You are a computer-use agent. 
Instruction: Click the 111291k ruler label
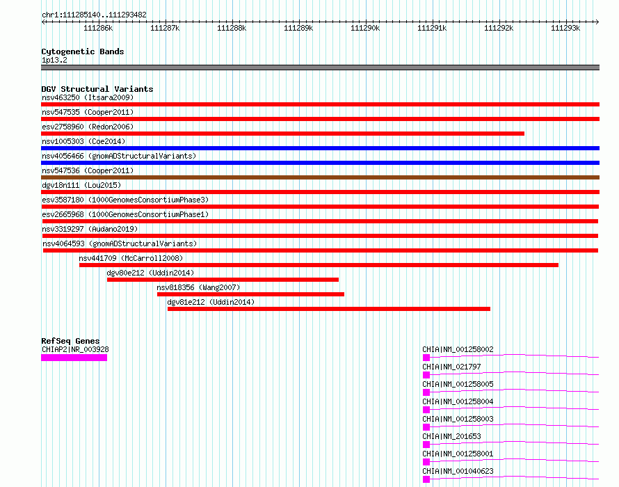(432, 28)
